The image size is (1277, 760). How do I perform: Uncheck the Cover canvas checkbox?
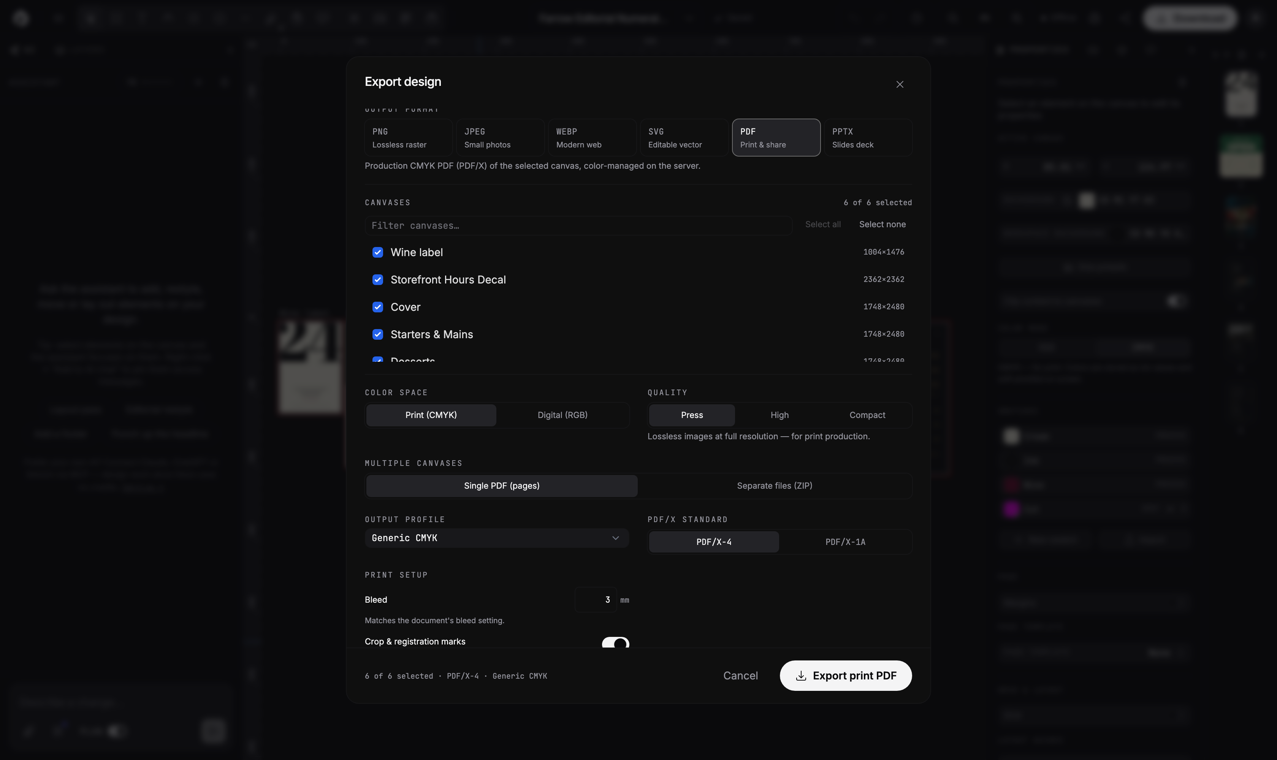377,307
